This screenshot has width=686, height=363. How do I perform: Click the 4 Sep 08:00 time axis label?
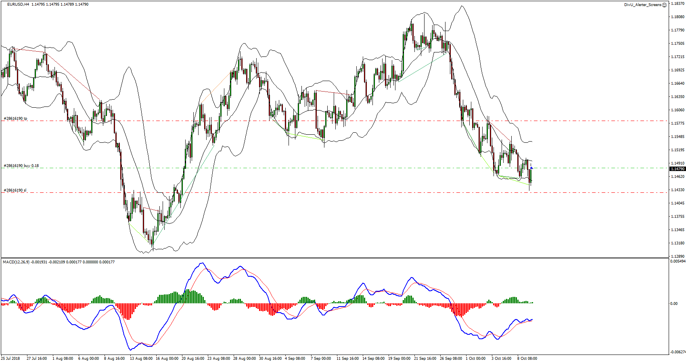point(295,358)
